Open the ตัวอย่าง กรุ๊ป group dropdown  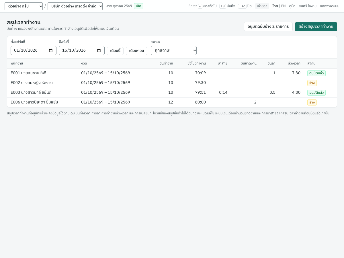(x=24, y=6)
